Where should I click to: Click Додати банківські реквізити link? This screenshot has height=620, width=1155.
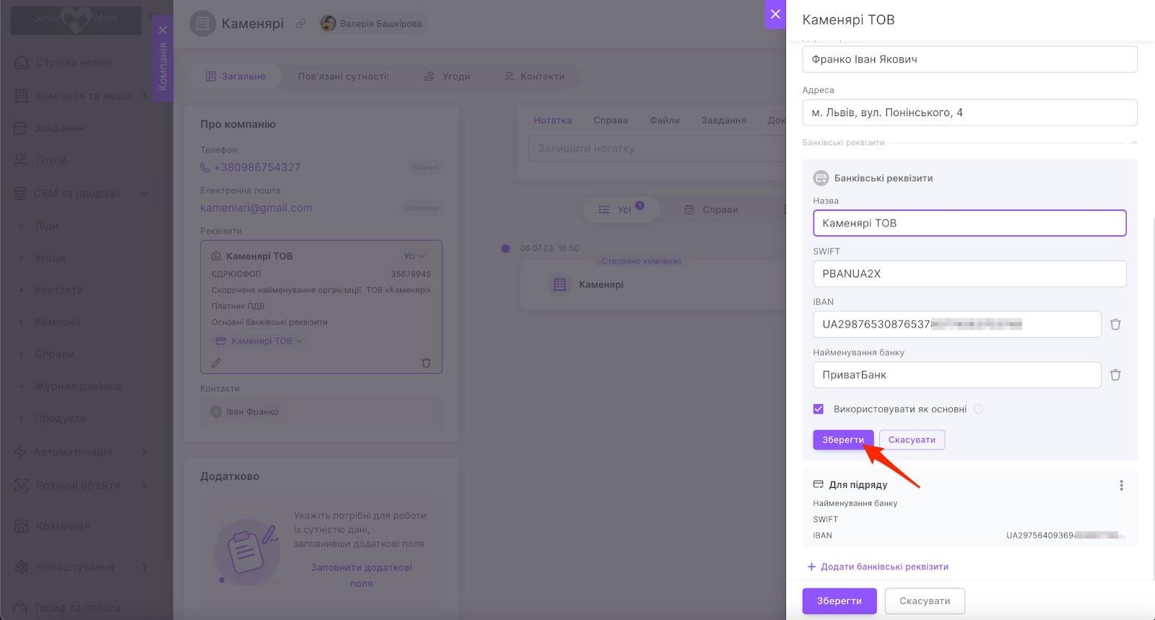(878, 567)
